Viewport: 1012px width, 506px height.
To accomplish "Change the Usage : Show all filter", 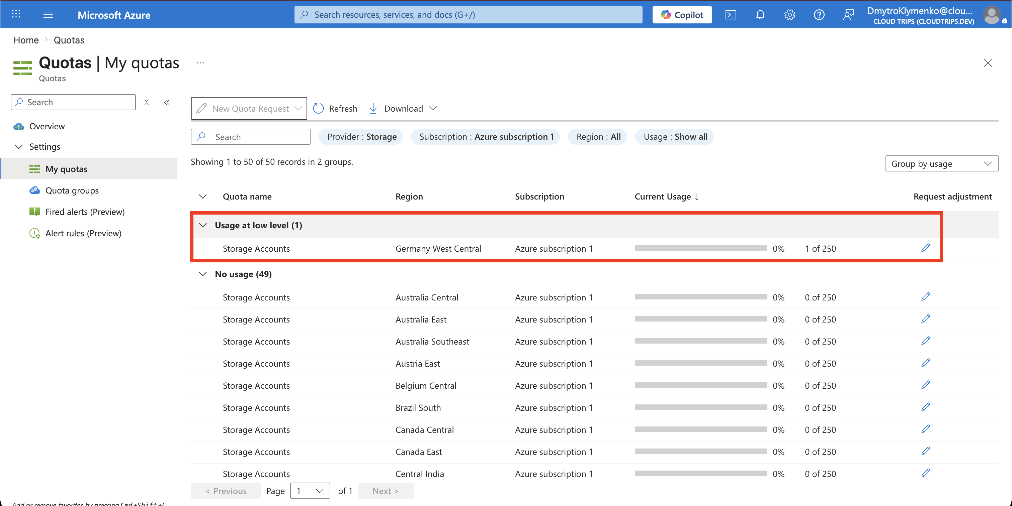I will [675, 137].
